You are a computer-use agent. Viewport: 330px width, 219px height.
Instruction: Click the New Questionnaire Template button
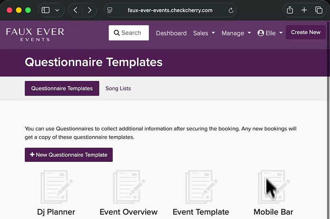click(69, 155)
